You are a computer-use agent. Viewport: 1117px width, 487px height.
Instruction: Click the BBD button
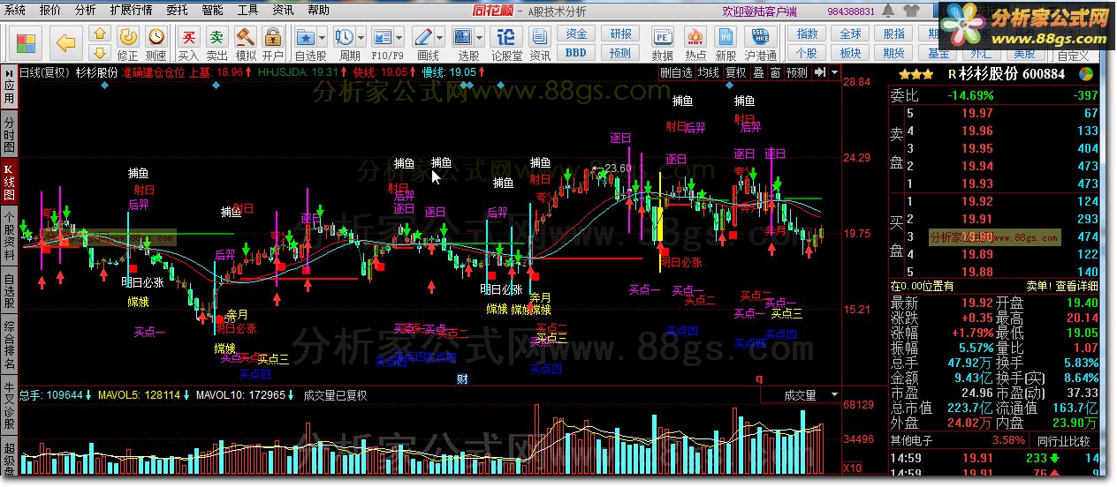coord(576,53)
